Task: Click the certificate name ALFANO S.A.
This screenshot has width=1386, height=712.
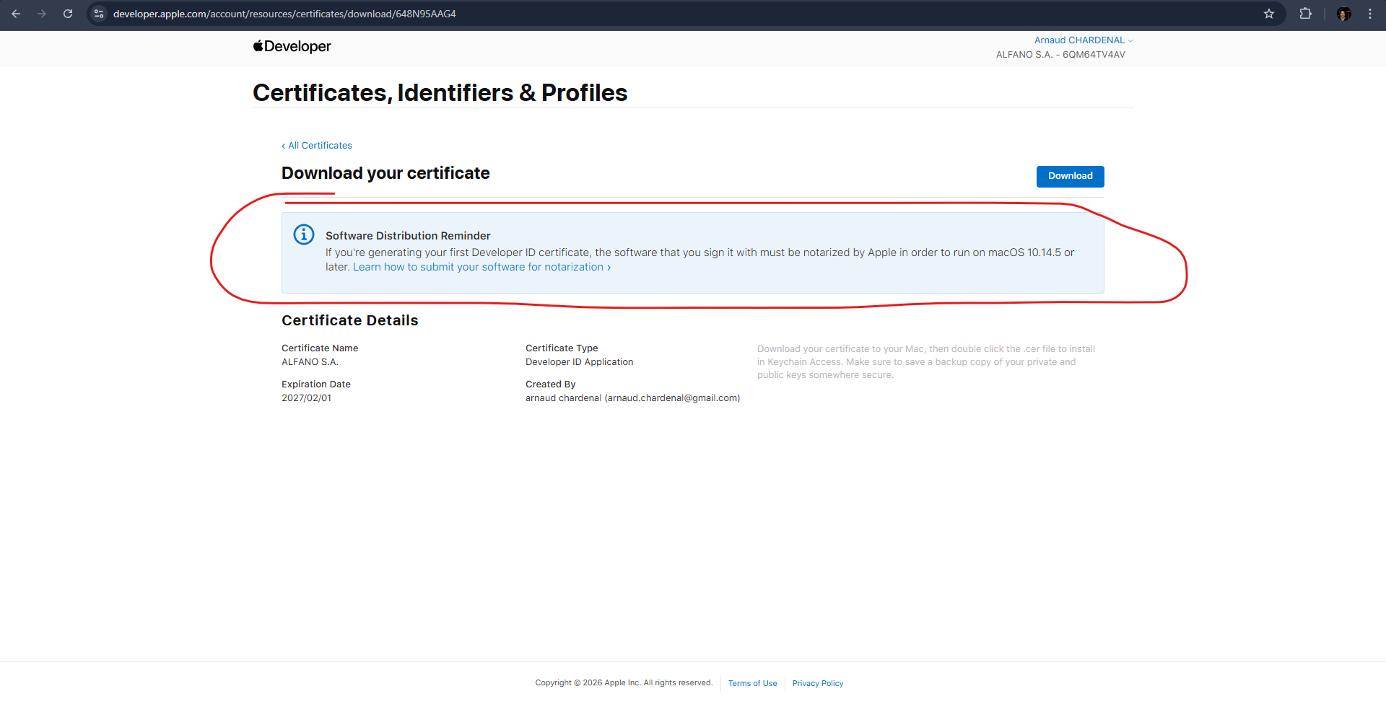Action: [x=310, y=362]
